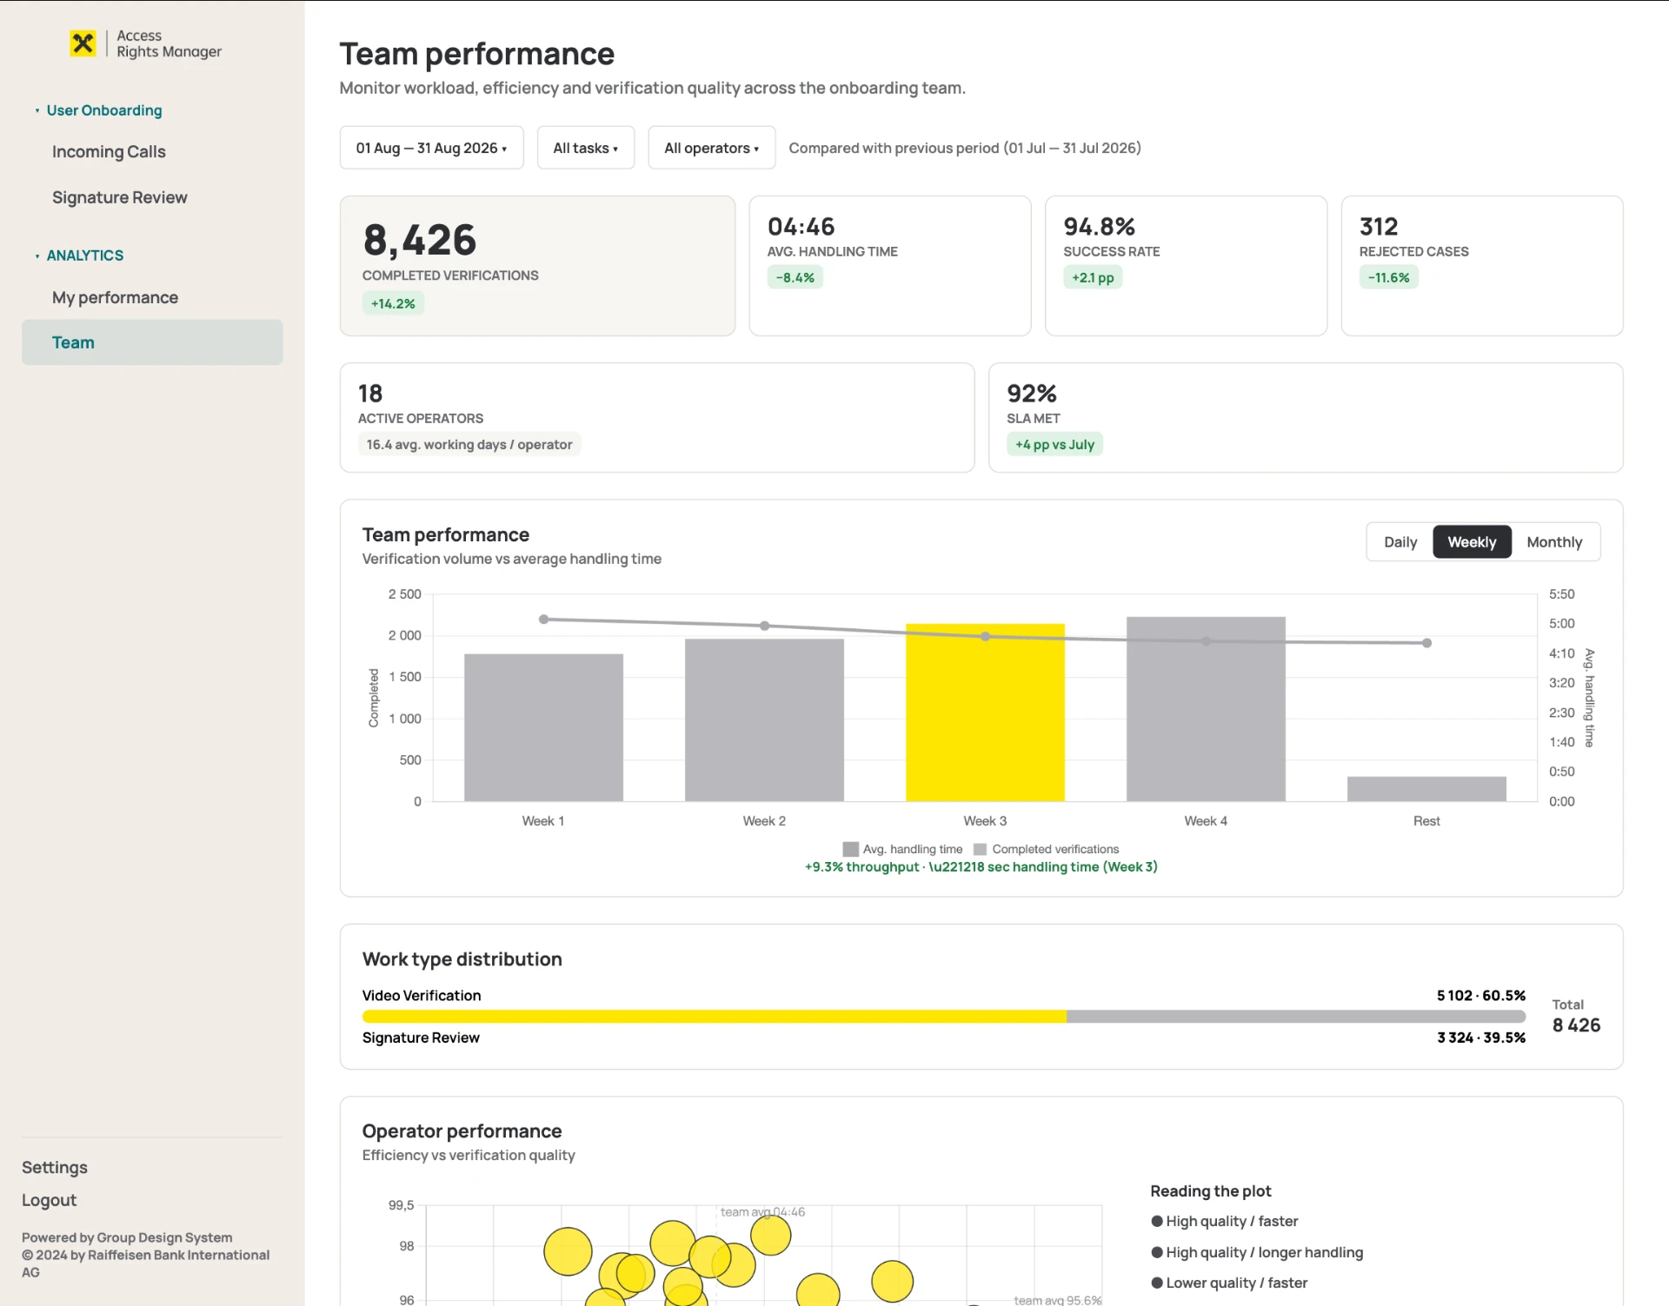1669x1306 pixels.
Task: Click the '+14.2%' change badge
Action: pyautogui.click(x=393, y=303)
